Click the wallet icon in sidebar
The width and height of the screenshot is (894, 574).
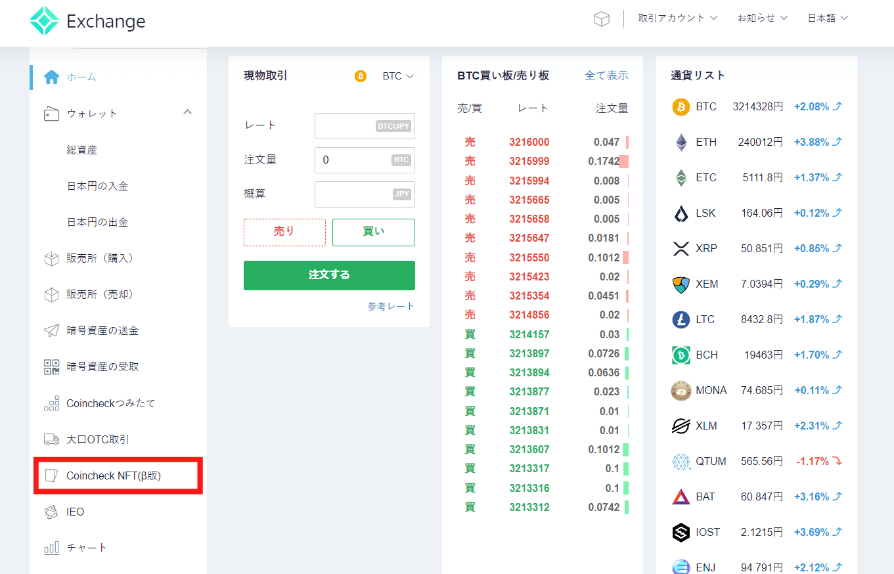[x=52, y=114]
